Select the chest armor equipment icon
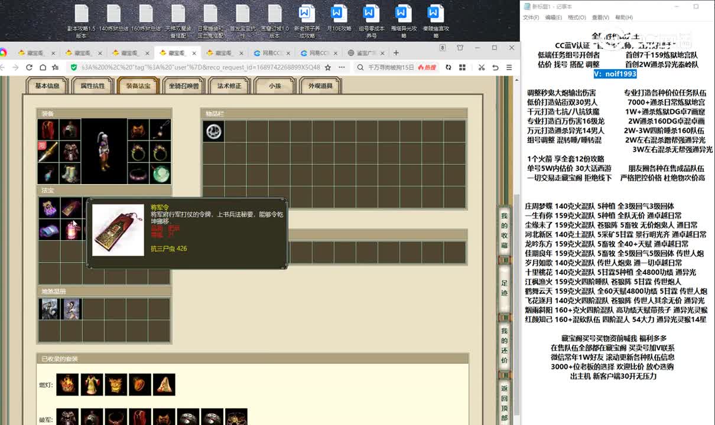 (x=70, y=151)
